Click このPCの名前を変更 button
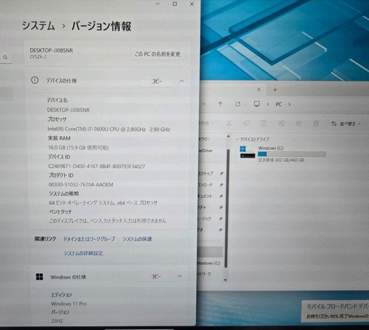The height and width of the screenshot is (330, 369). click(158, 54)
